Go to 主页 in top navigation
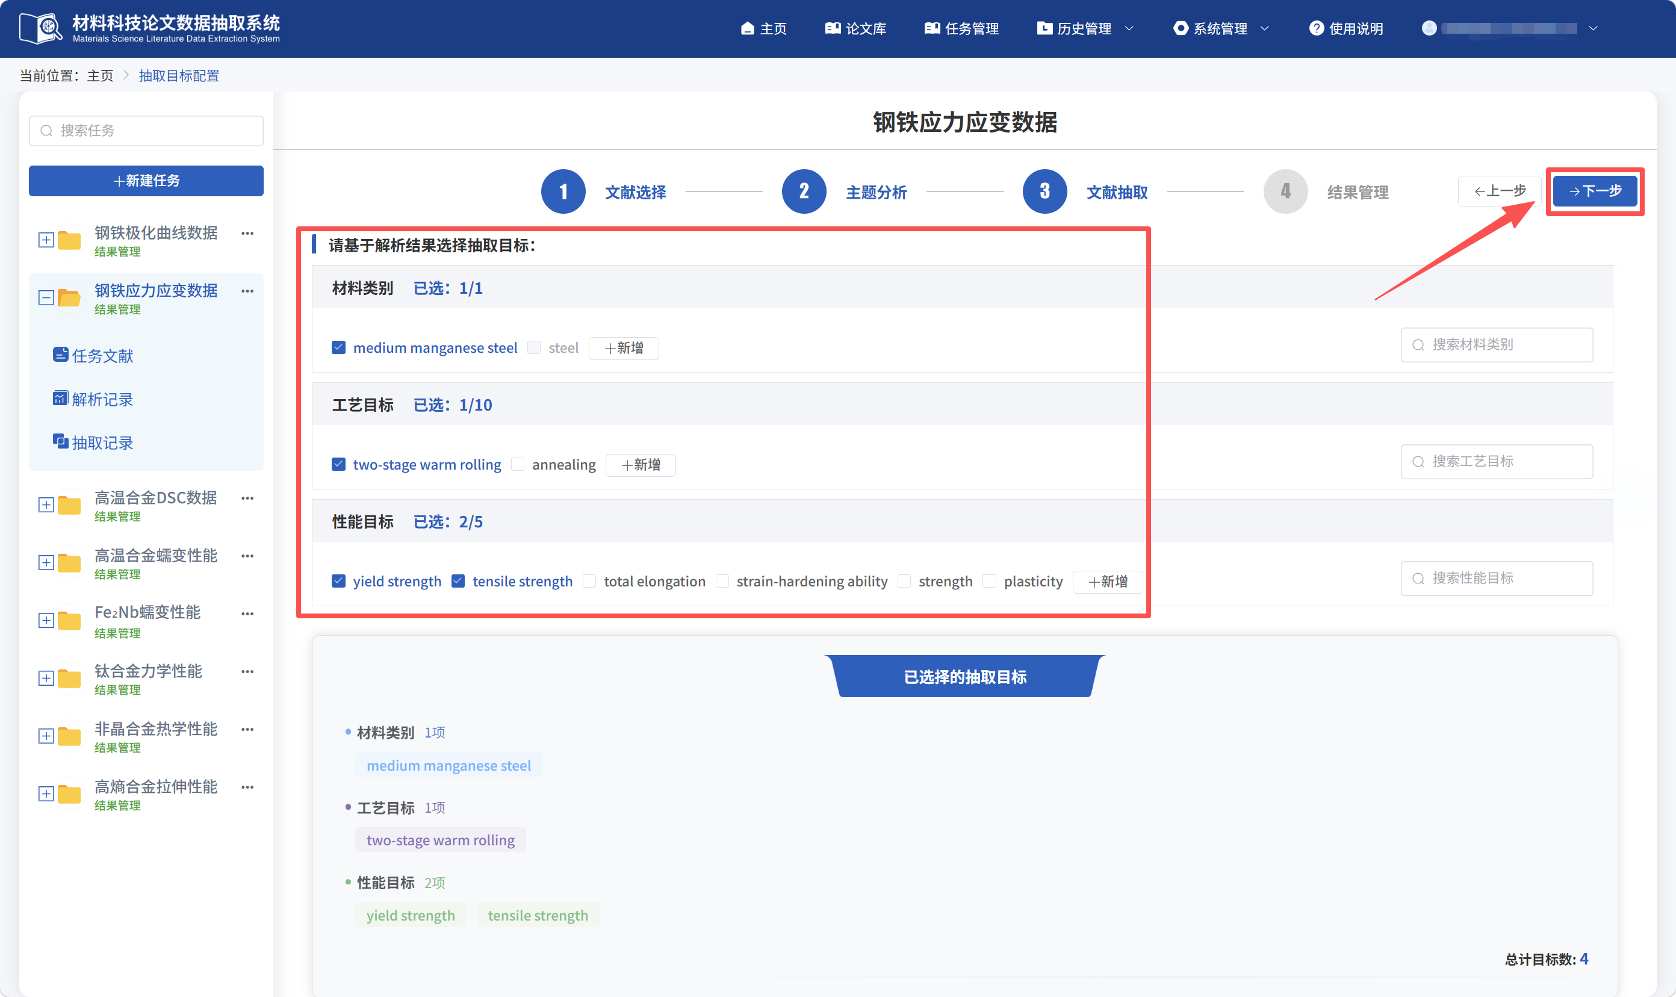 [x=764, y=28]
